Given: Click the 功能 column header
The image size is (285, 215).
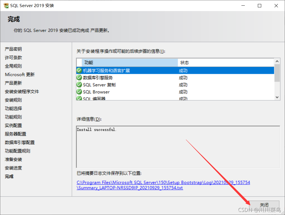Looking at the screenshot, I should pyautogui.click(x=130, y=63).
